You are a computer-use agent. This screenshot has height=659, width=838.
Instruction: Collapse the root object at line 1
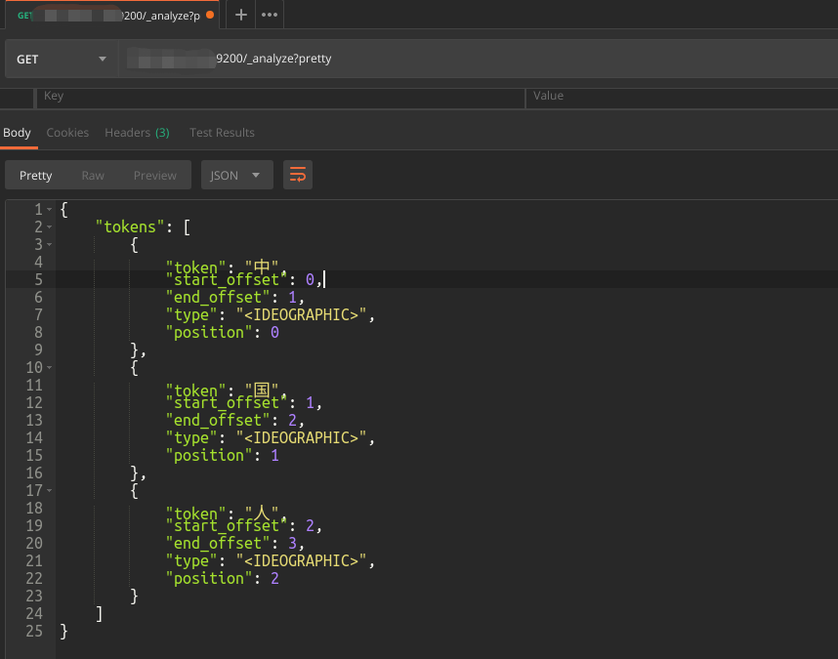click(x=50, y=209)
